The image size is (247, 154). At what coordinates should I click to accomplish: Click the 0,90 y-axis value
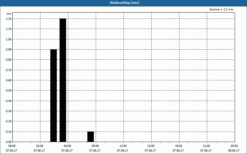click(9, 50)
